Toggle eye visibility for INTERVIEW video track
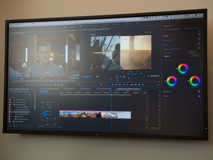 pyautogui.click(x=50, y=112)
